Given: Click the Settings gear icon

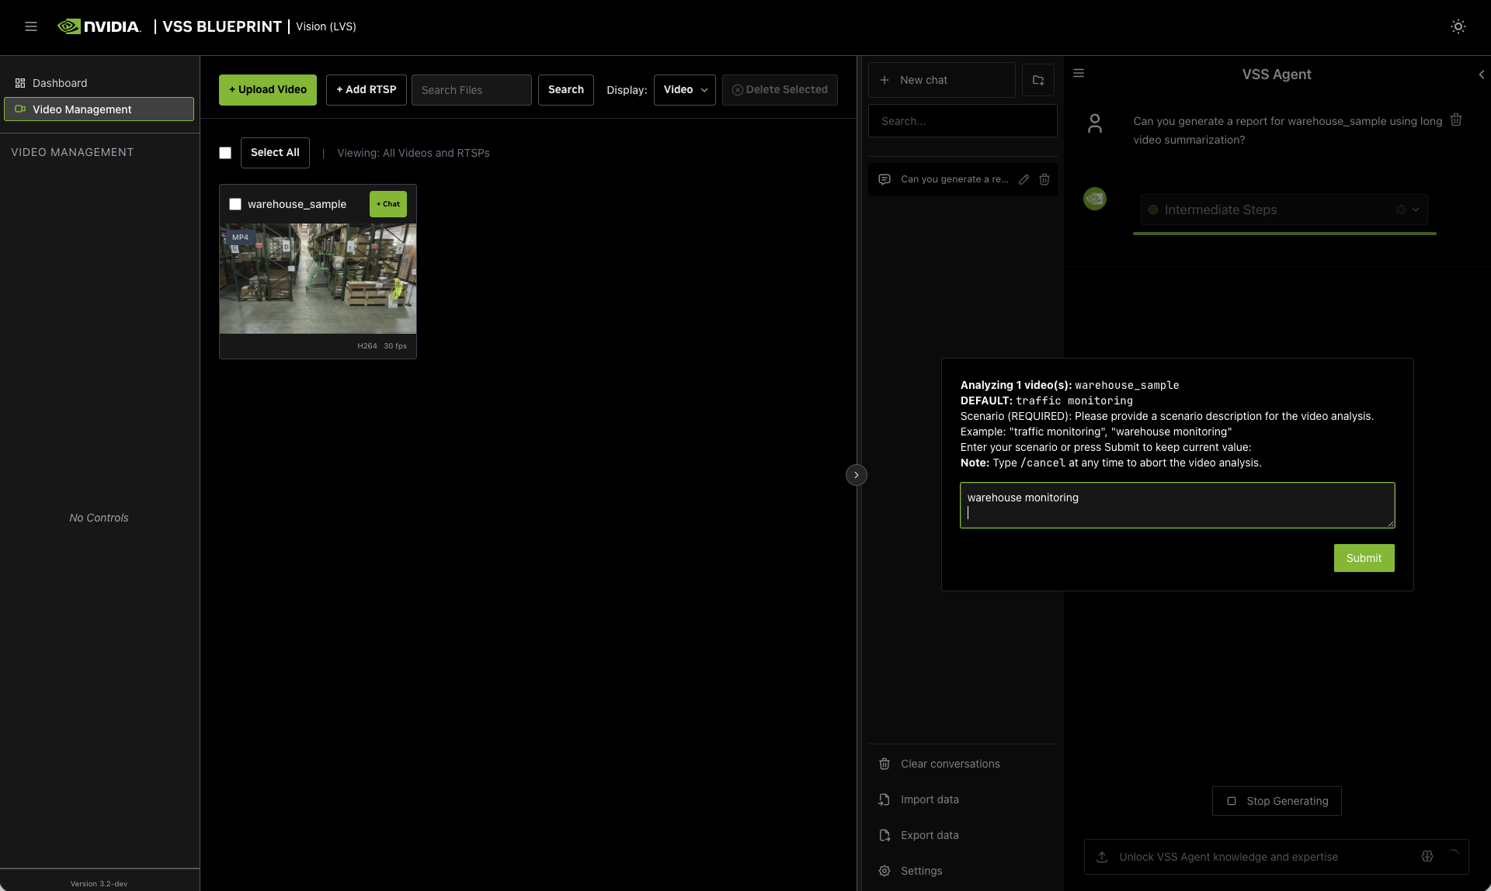Looking at the screenshot, I should pos(885,871).
